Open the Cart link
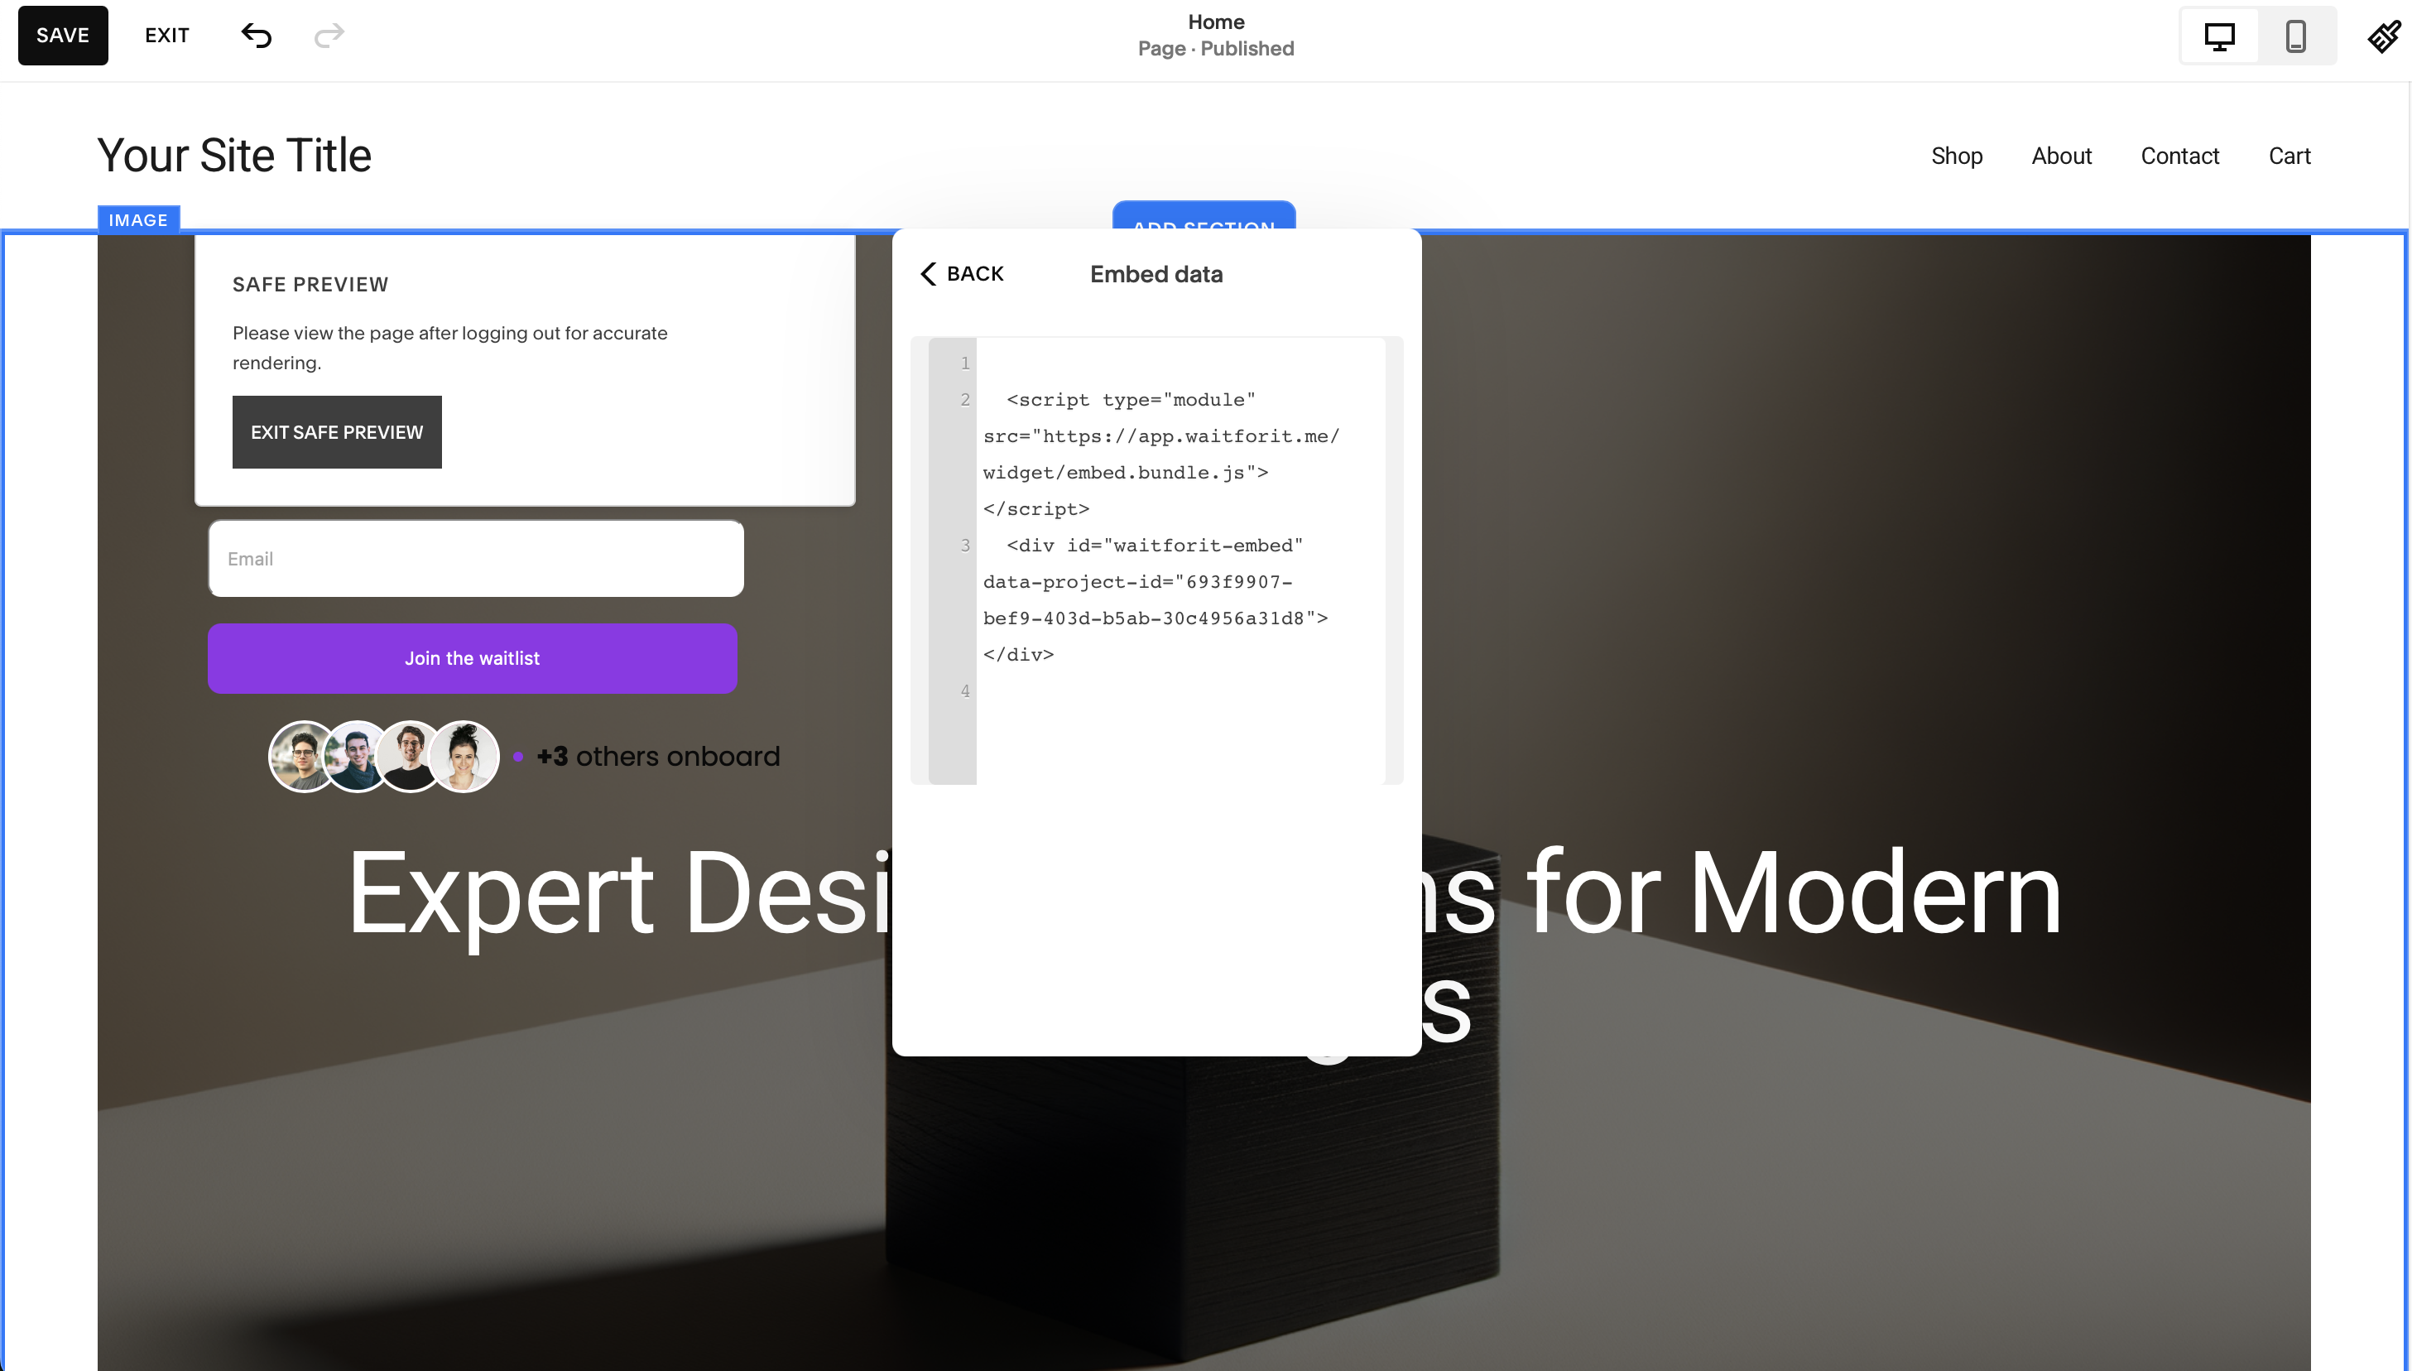The height and width of the screenshot is (1371, 2412). pyautogui.click(x=2289, y=156)
